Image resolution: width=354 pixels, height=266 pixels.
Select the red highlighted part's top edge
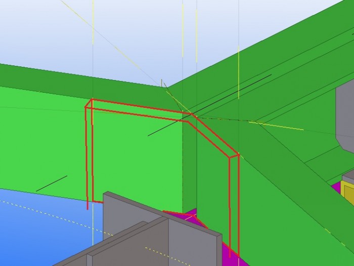pos(142,106)
